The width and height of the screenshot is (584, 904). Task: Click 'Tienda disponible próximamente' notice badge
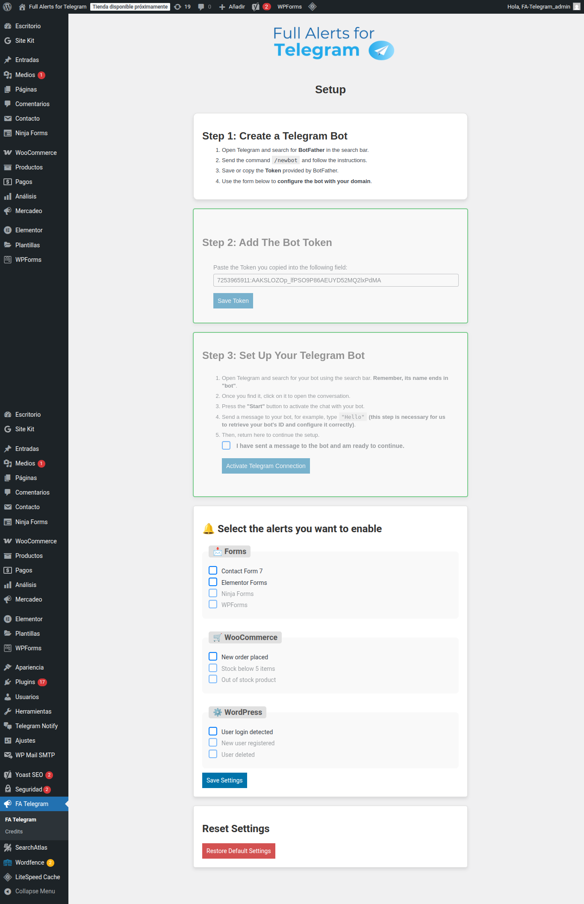click(x=130, y=7)
